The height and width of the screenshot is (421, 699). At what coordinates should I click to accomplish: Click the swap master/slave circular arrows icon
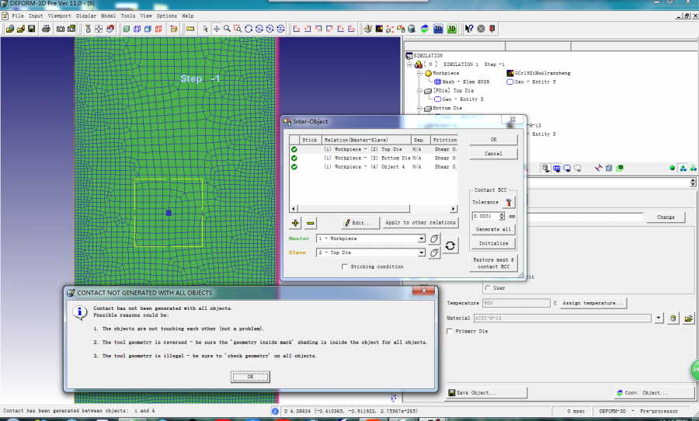[x=450, y=245]
